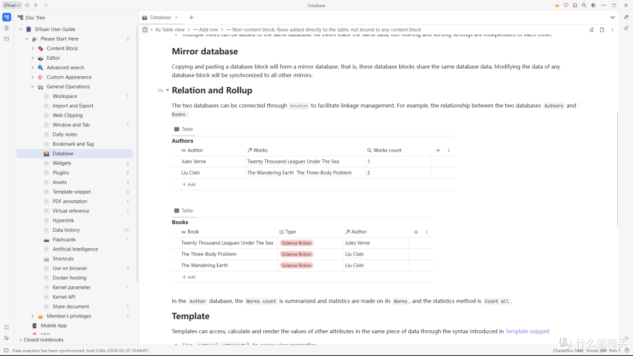Open the Bookmark panel in left dock

pyautogui.click(x=6, y=327)
